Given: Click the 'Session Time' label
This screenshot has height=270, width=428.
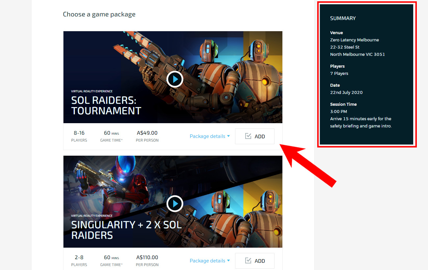Looking at the screenshot, I should pyautogui.click(x=344, y=104).
